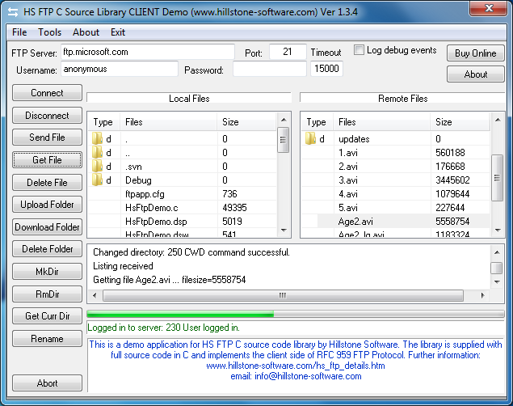Click the Remote Files scroll up arrow
Image resolution: width=513 pixels, height=406 pixels.
497,120
